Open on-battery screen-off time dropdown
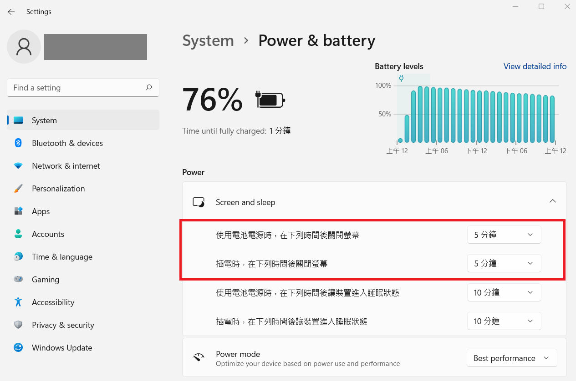 click(x=504, y=235)
